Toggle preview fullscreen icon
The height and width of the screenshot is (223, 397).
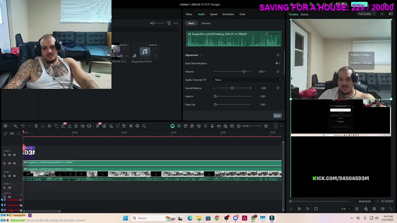[391, 209]
